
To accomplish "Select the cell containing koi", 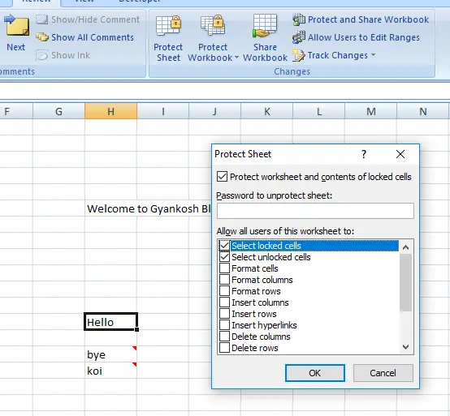I will tap(110, 371).
